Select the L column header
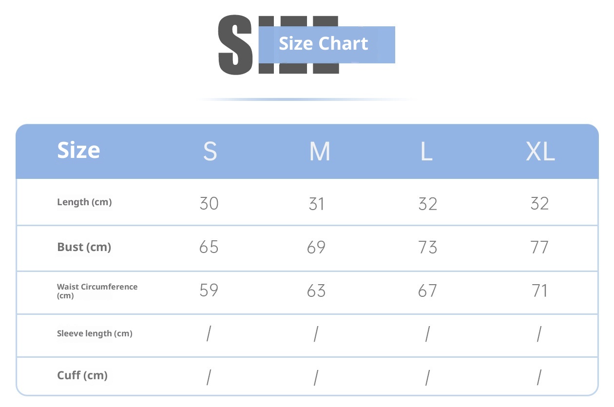Screen dimensions: 614x407 [x=426, y=152]
